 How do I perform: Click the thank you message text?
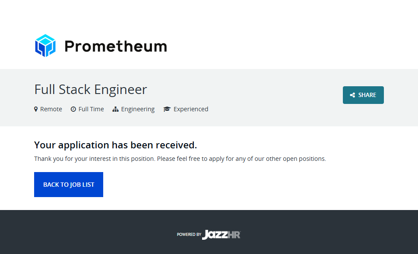[180, 159]
